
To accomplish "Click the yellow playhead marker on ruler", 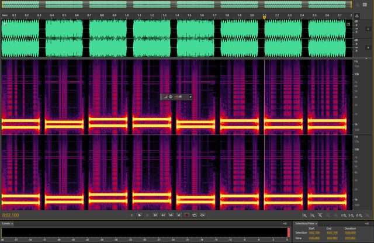I will tap(264, 18).
